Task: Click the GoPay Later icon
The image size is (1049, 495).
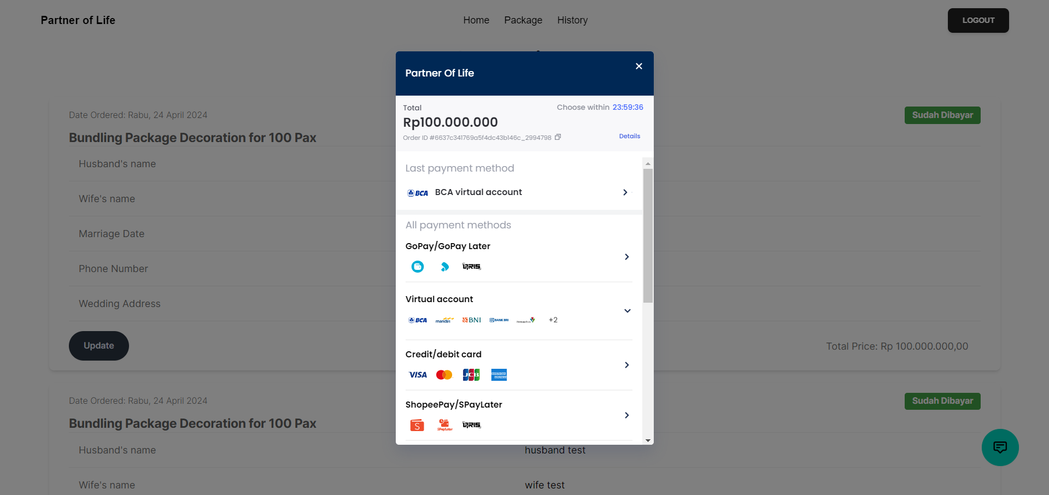Action: click(445, 267)
